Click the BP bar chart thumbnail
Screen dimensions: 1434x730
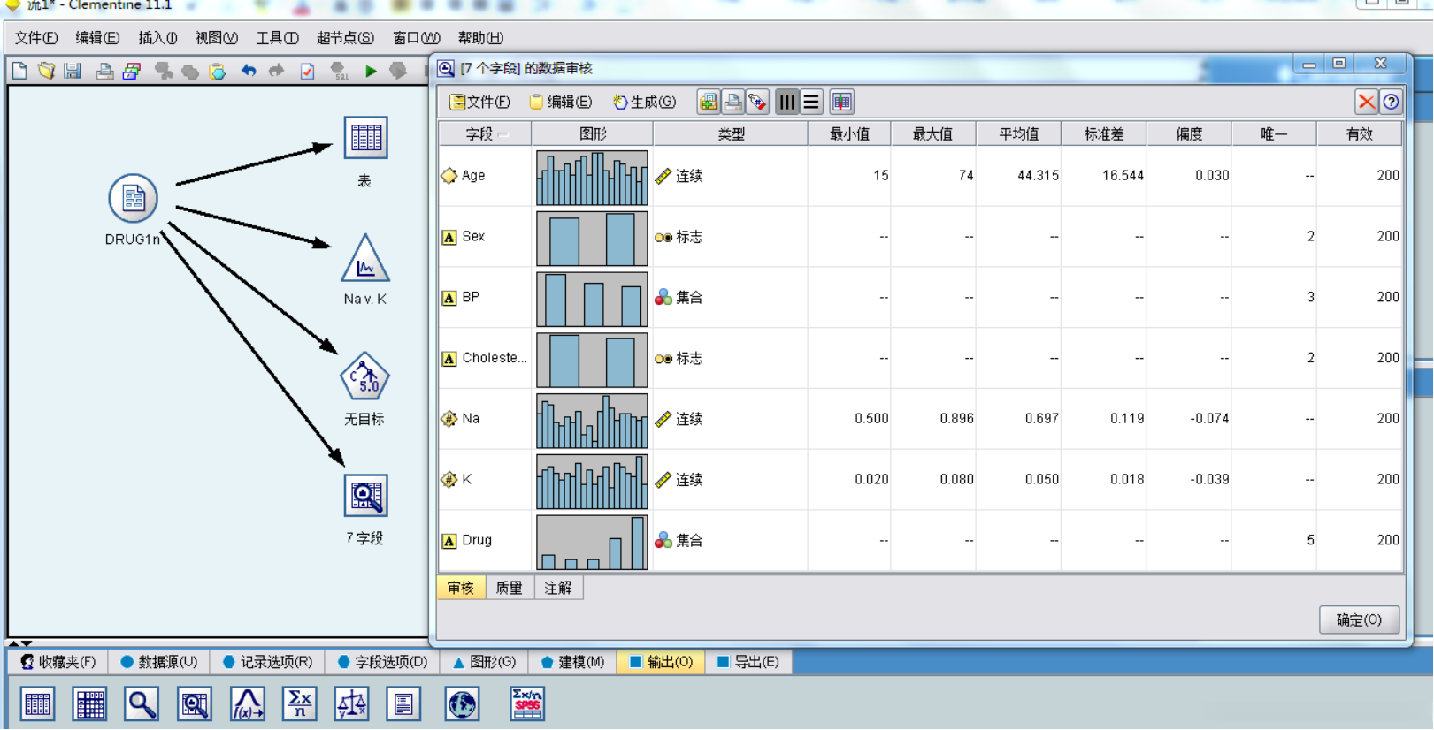pyautogui.click(x=592, y=300)
